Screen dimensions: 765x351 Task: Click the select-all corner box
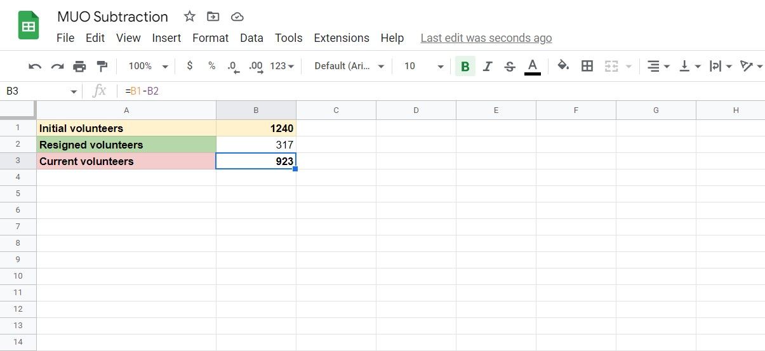(18, 110)
